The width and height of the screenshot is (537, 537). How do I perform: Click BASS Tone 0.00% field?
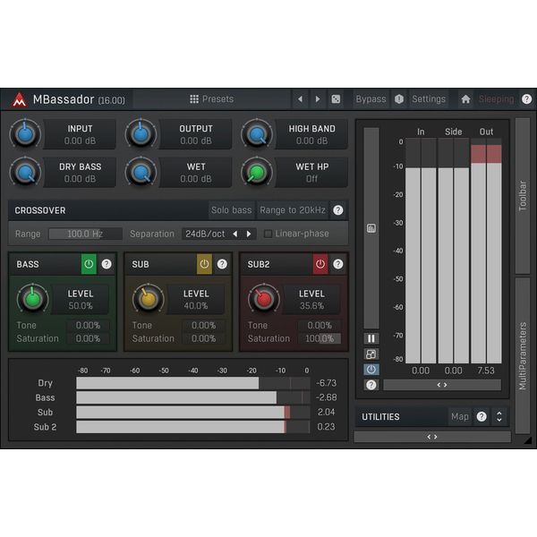point(88,326)
